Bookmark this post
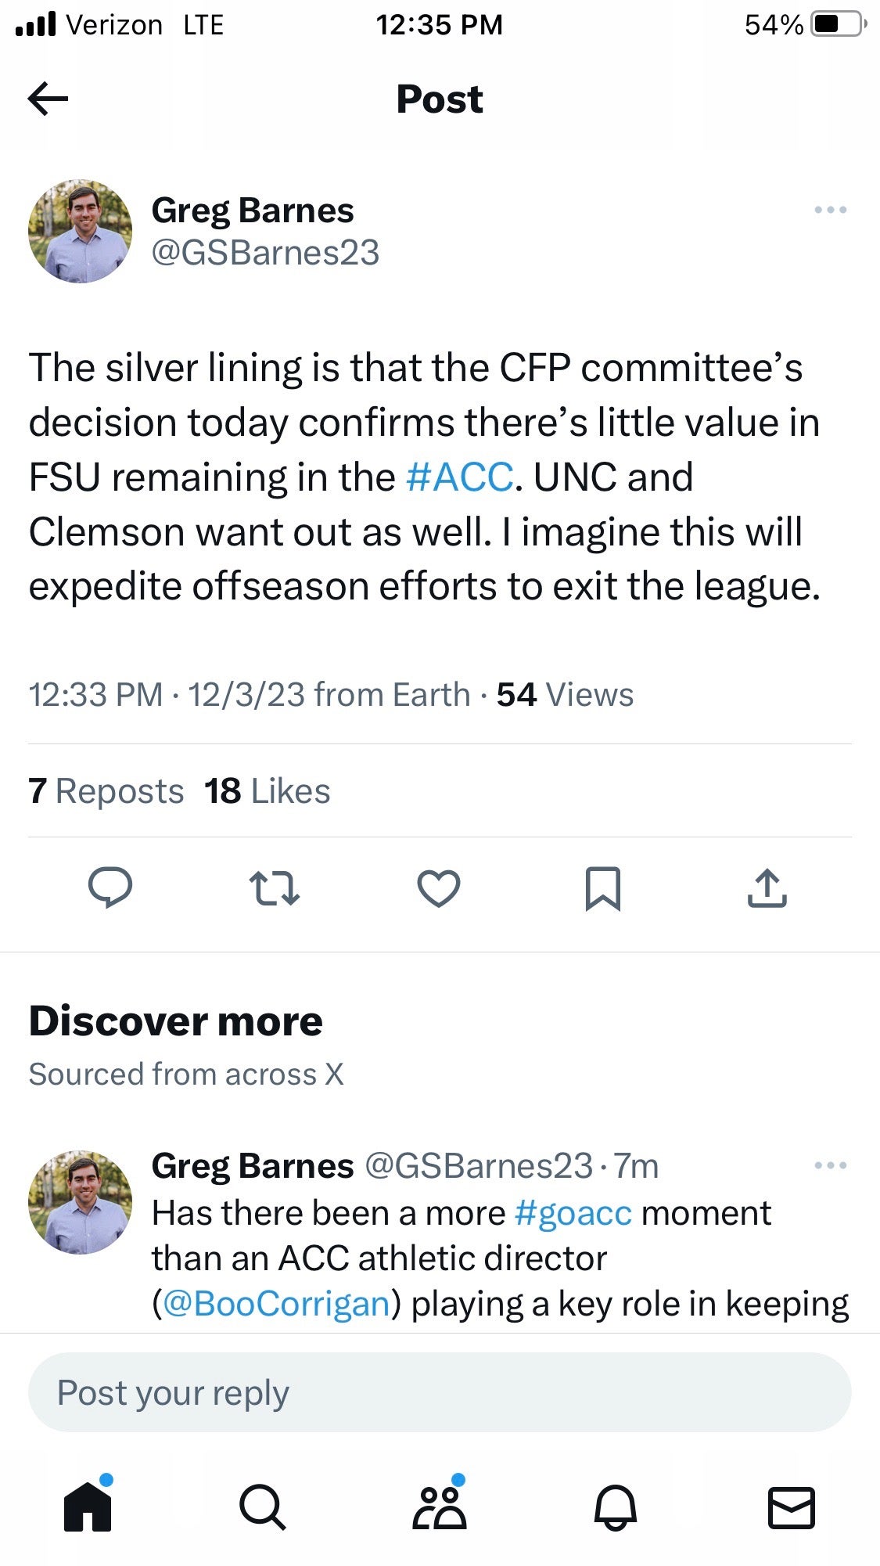The image size is (880, 1566). 604,887
